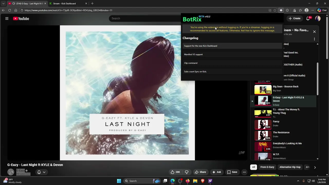
Task: Open Copilot Chat in the browser
Action: click(322, 10)
